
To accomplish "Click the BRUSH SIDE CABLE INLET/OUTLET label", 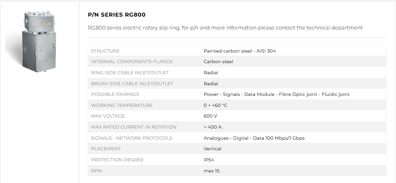I will pos(132,83).
